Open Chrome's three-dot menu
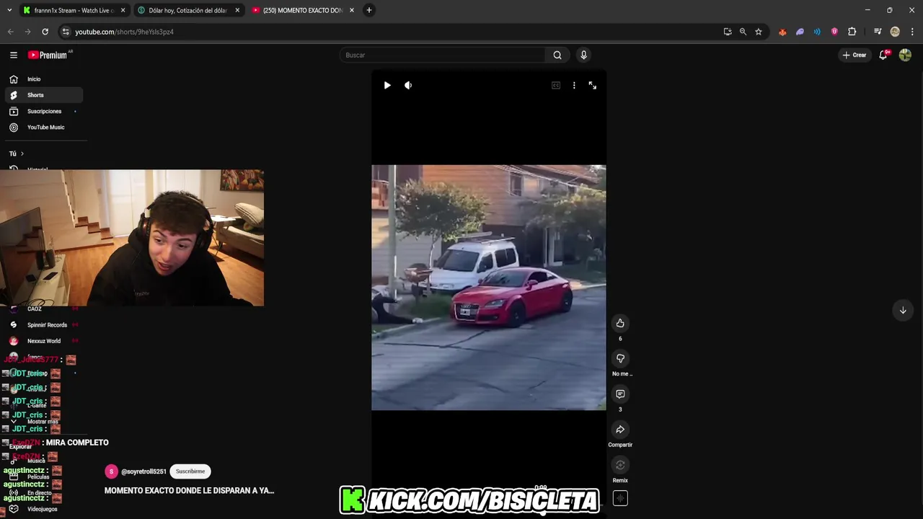This screenshot has height=519, width=923. click(912, 32)
